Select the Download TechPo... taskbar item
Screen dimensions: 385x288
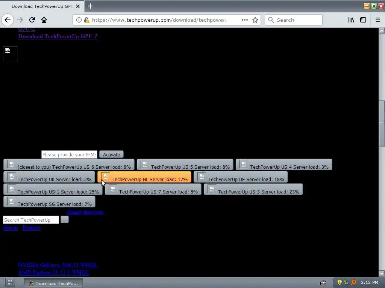tap(53, 283)
